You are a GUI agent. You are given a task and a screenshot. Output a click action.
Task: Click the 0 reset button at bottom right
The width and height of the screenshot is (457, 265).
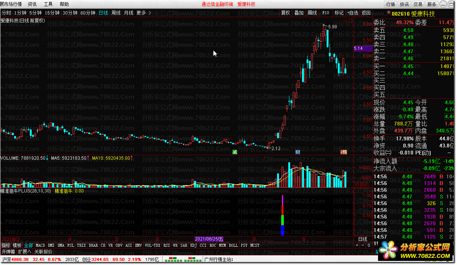tap(369, 245)
